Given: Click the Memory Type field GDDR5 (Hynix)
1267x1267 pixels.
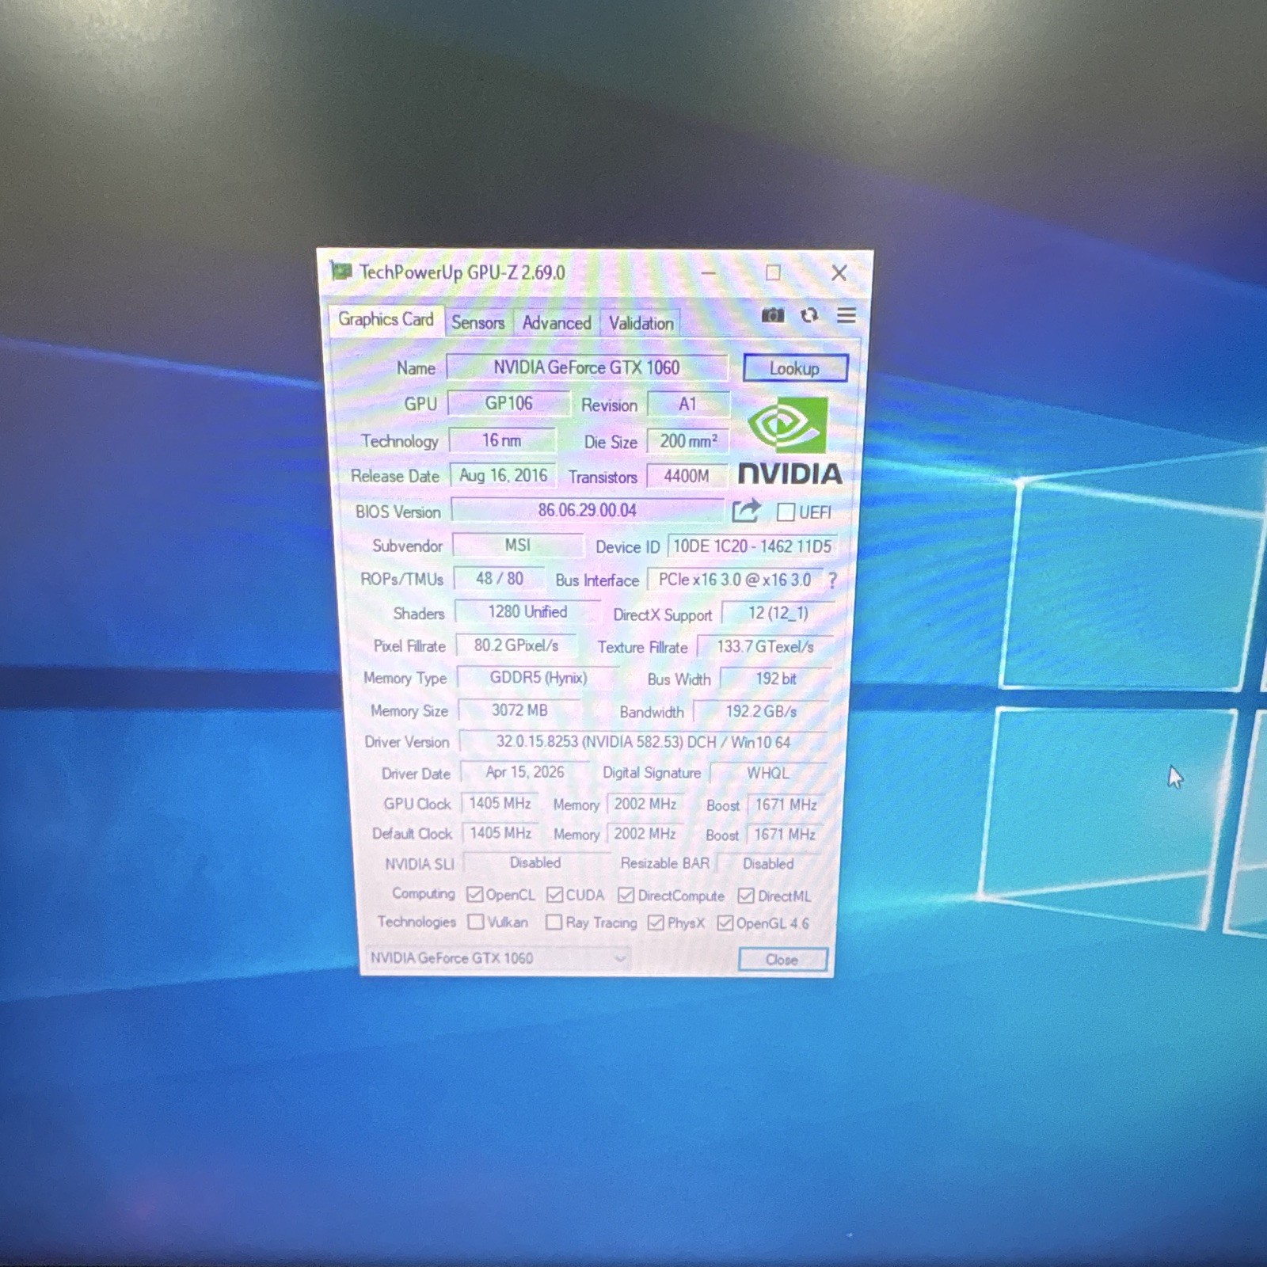Looking at the screenshot, I should [538, 678].
